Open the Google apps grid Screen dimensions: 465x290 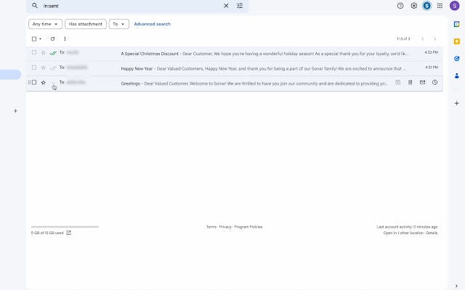pyautogui.click(x=440, y=6)
